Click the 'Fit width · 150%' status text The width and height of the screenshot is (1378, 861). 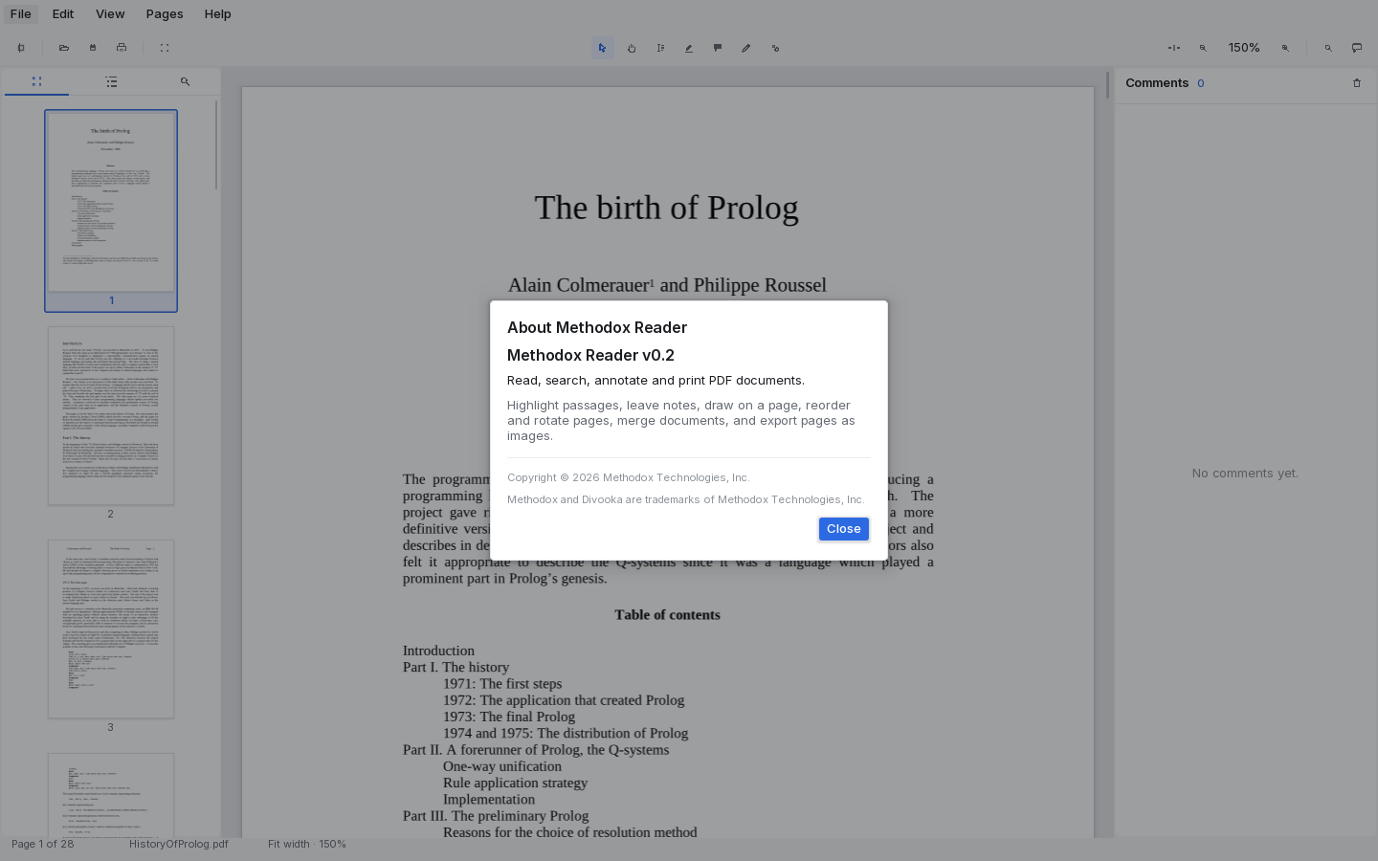307,844
